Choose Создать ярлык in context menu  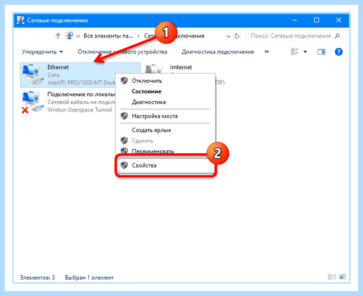click(x=165, y=130)
